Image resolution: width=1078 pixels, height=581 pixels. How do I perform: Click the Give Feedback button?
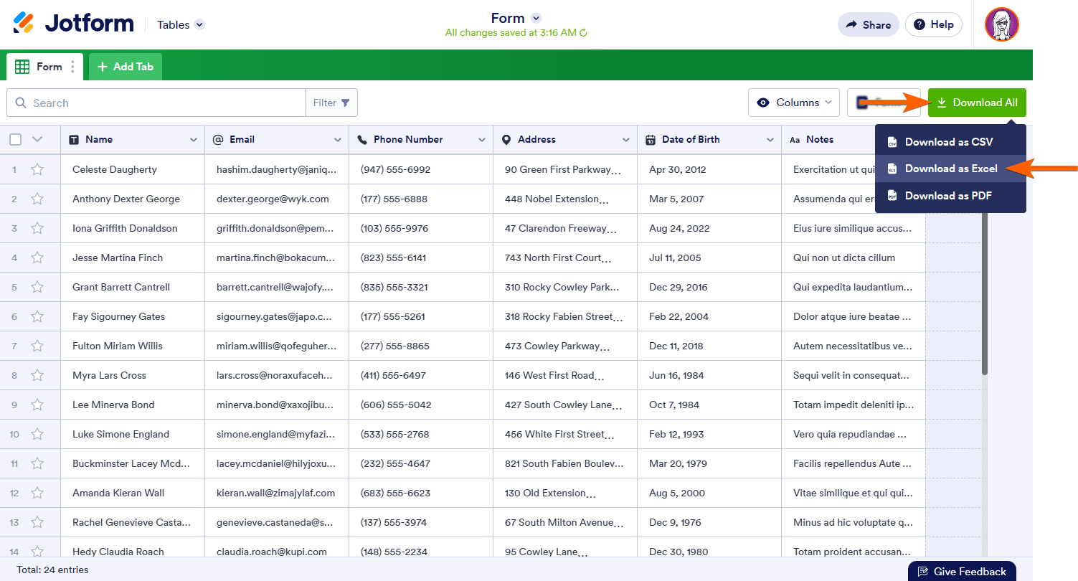coord(962,571)
